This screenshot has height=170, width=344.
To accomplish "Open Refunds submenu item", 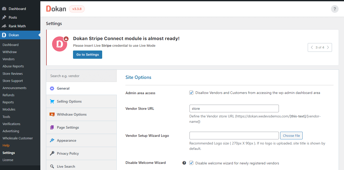I will tap(8, 95).
